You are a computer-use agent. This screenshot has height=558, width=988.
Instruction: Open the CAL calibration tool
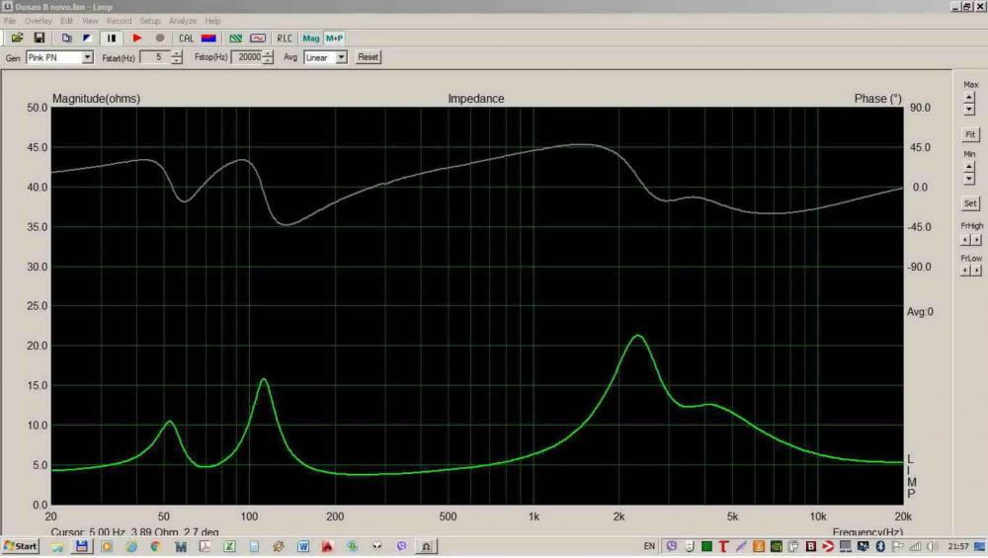tap(186, 39)
